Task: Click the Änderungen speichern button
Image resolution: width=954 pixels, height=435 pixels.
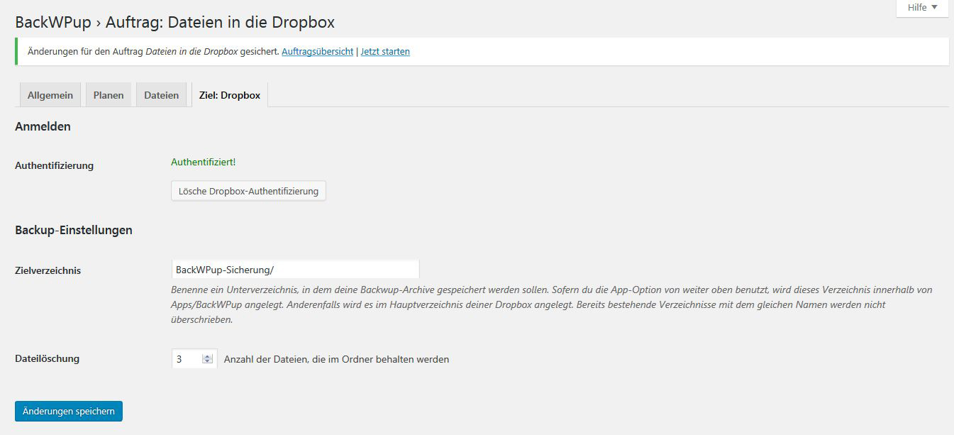Action: (69, 412)
